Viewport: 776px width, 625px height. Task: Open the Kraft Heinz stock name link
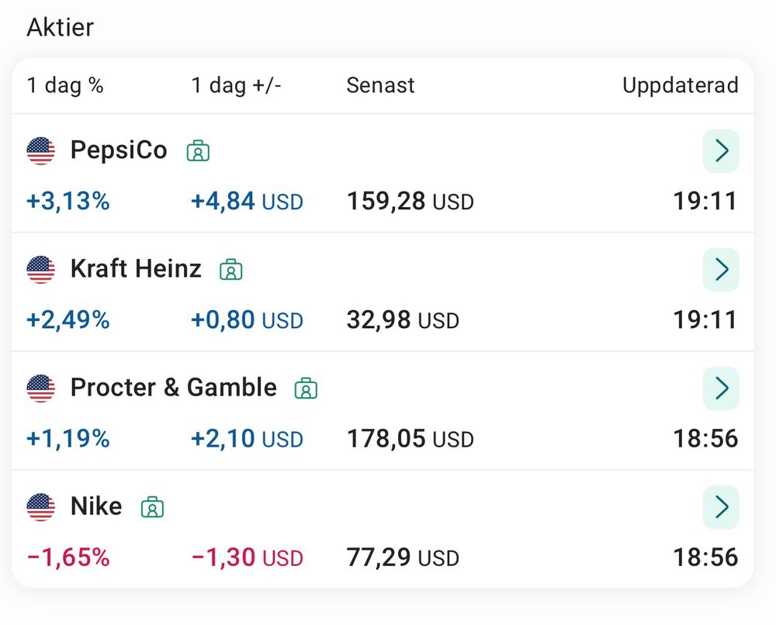click(136, 269)
